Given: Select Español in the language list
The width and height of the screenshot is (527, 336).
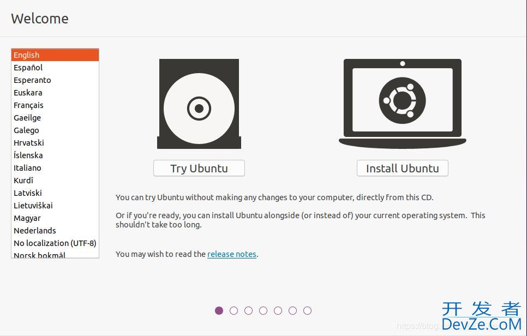Looking at the screenshot, I should 55,68.
